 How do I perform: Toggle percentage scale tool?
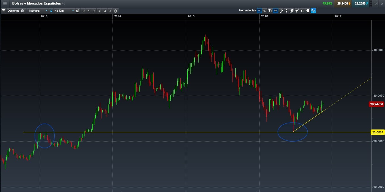265,11
